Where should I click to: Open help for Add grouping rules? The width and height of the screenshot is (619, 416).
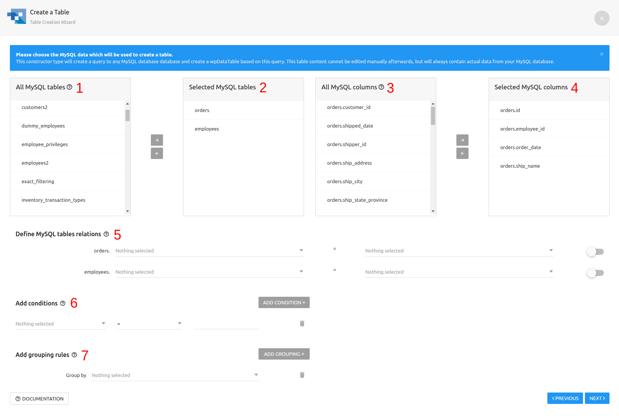coord(74,355)
